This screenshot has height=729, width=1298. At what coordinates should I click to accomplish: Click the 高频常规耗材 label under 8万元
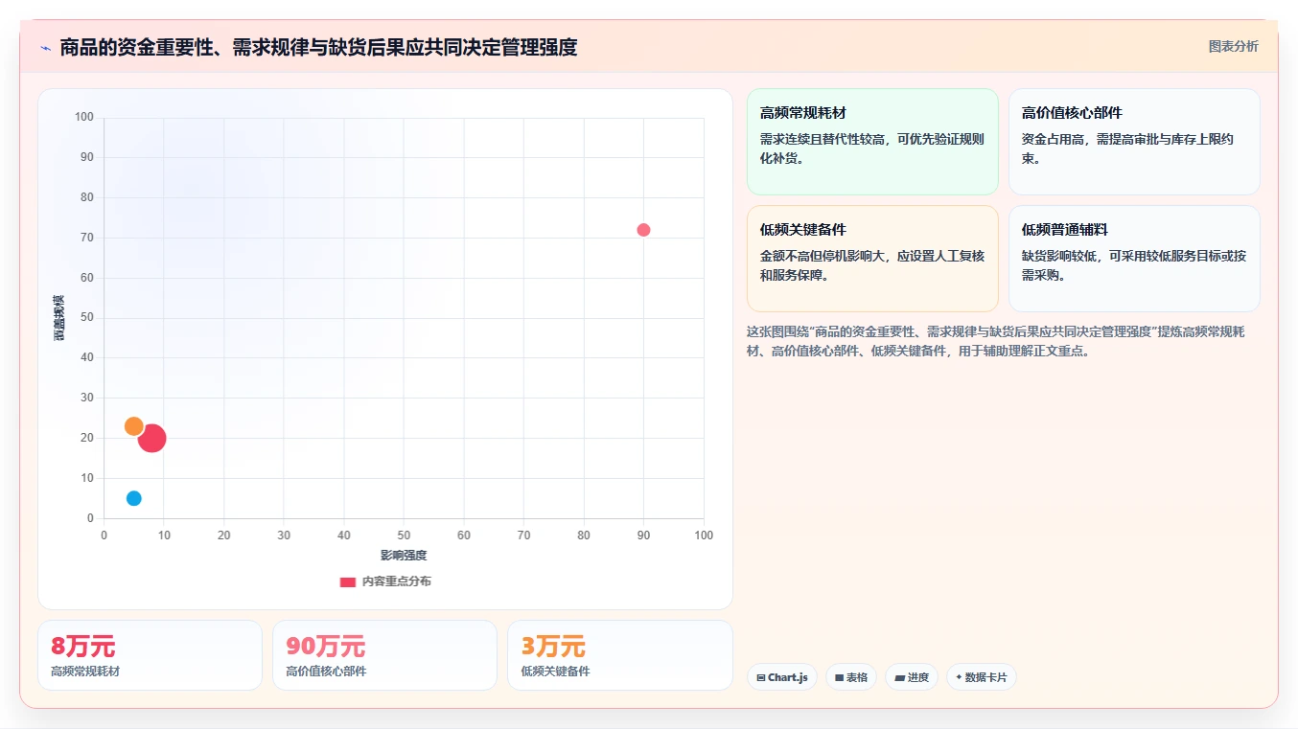85,672
